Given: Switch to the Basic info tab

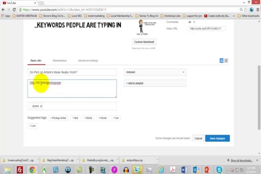Looking at the screenshot, I should pos(36,60).
